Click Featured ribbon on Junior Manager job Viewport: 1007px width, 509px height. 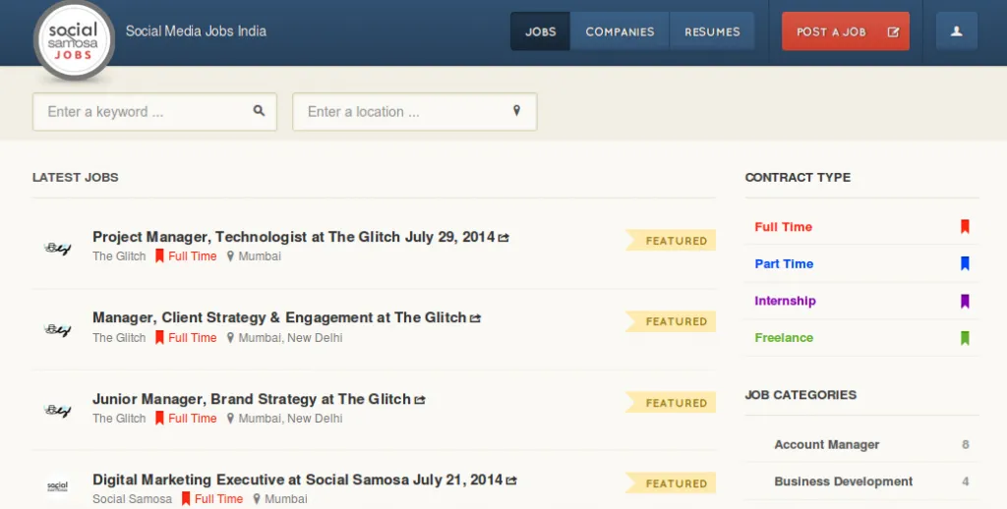point(671,403)
